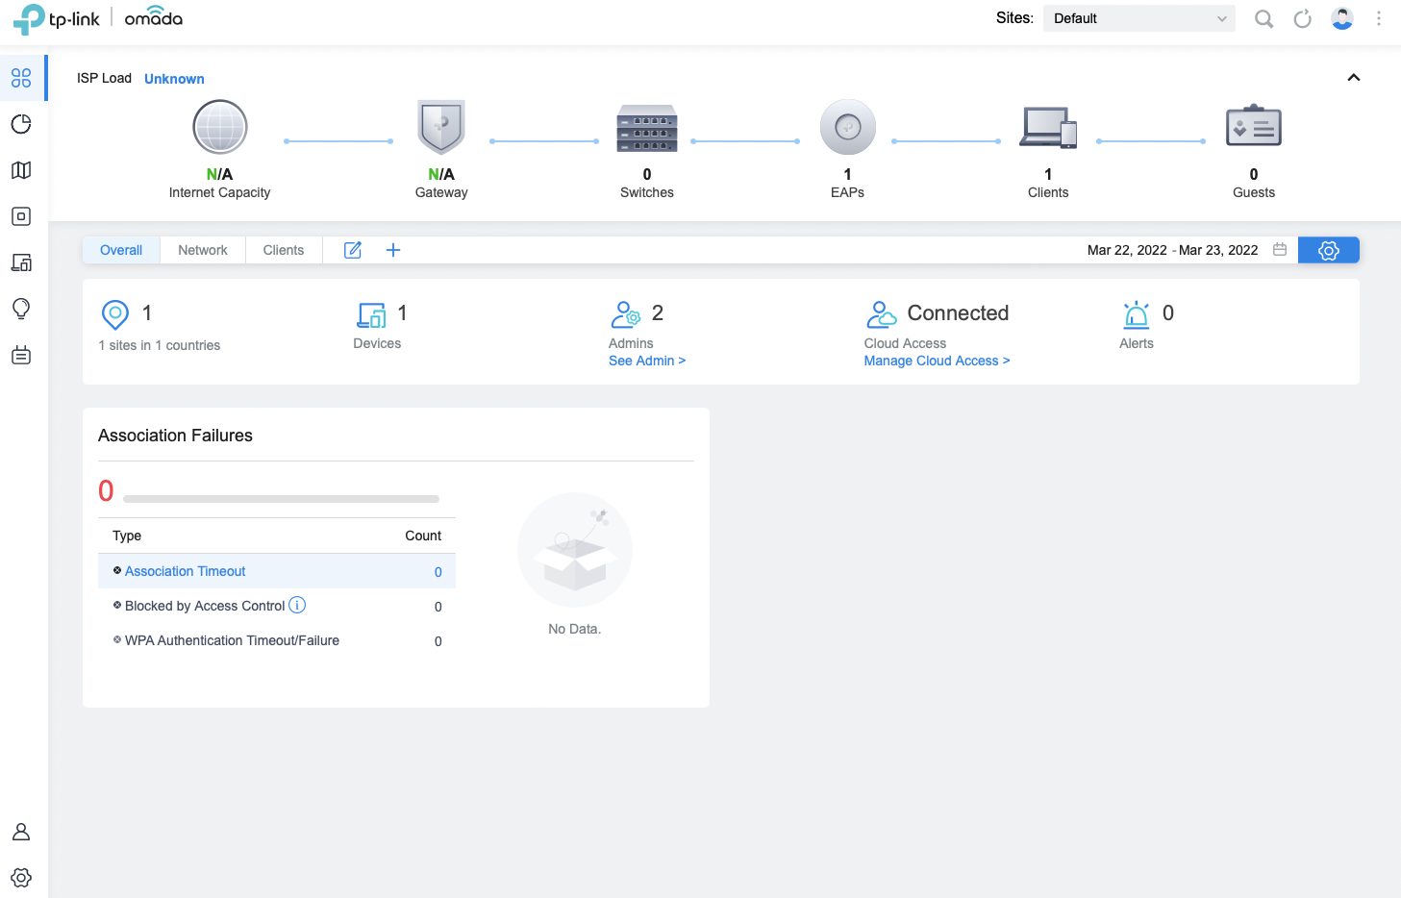Open the Devices sidebar icon
The image size is (1401, 898).
point(21,216)
